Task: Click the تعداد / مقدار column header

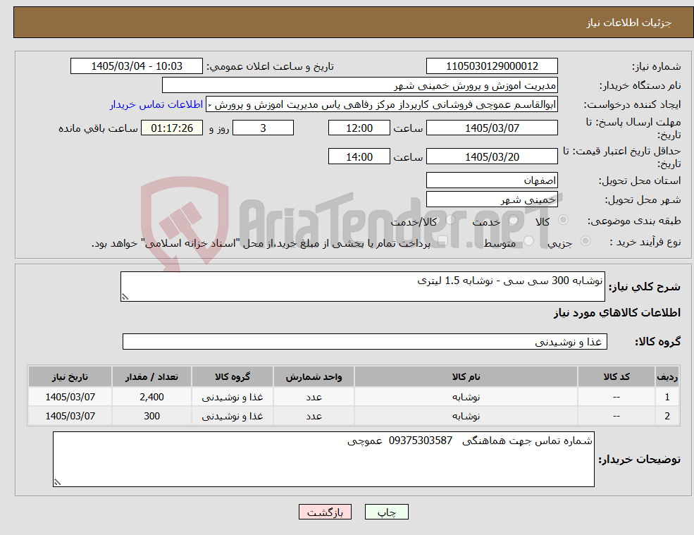Action: coord(151,377)
